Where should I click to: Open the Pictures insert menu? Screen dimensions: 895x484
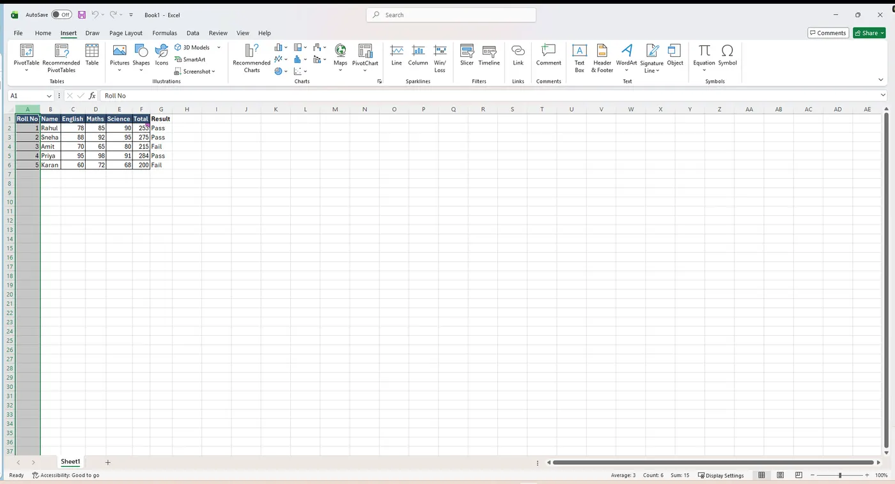click(120, 57)
